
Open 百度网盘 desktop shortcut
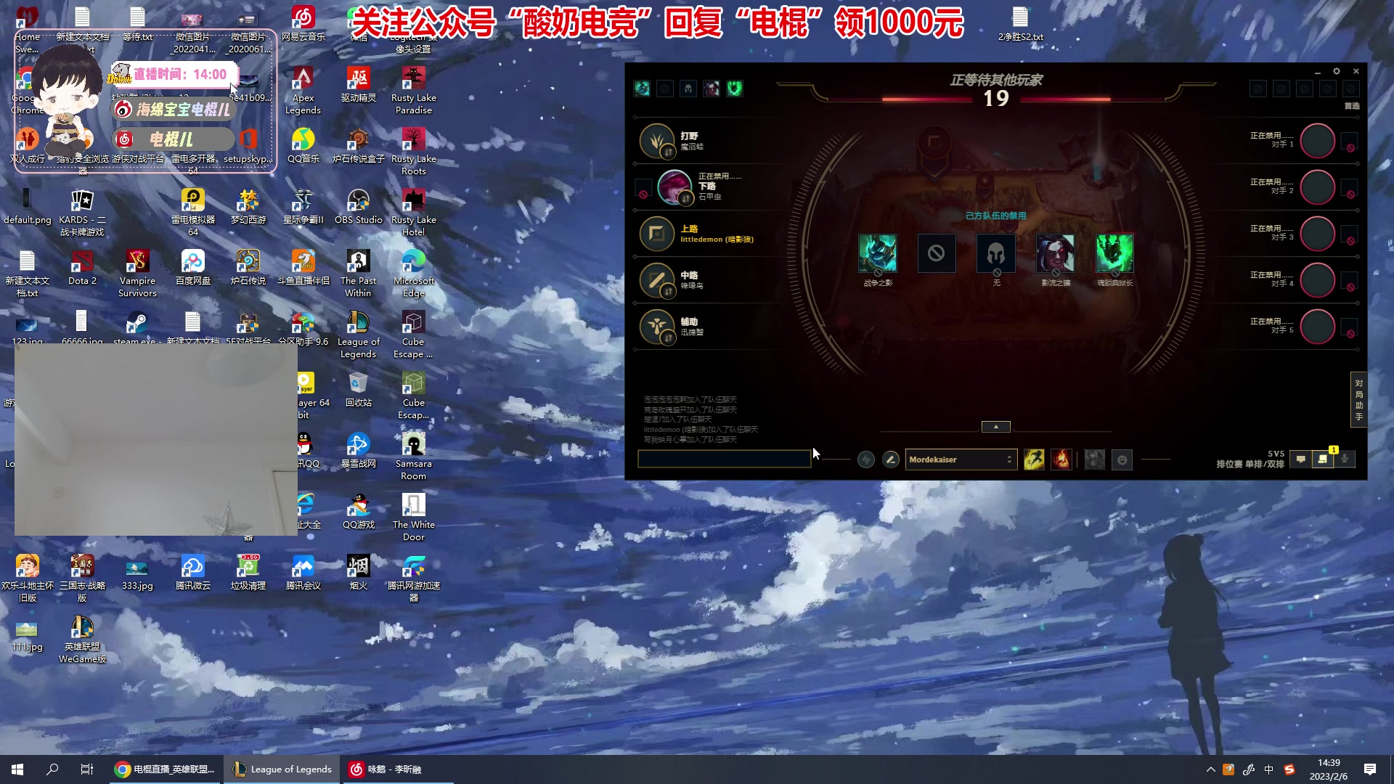192,267
